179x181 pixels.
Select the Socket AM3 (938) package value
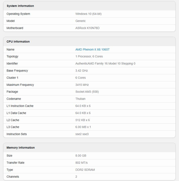[x=87, y=92]
